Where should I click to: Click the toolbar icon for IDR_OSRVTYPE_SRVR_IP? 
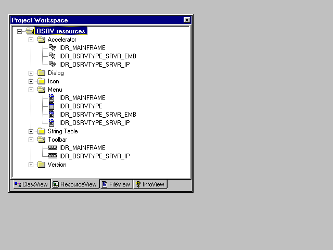pos(52,156)
